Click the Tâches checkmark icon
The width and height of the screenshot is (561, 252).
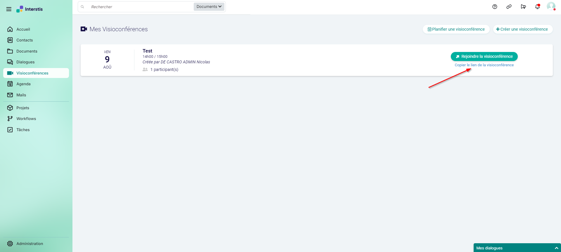point(10,130)
